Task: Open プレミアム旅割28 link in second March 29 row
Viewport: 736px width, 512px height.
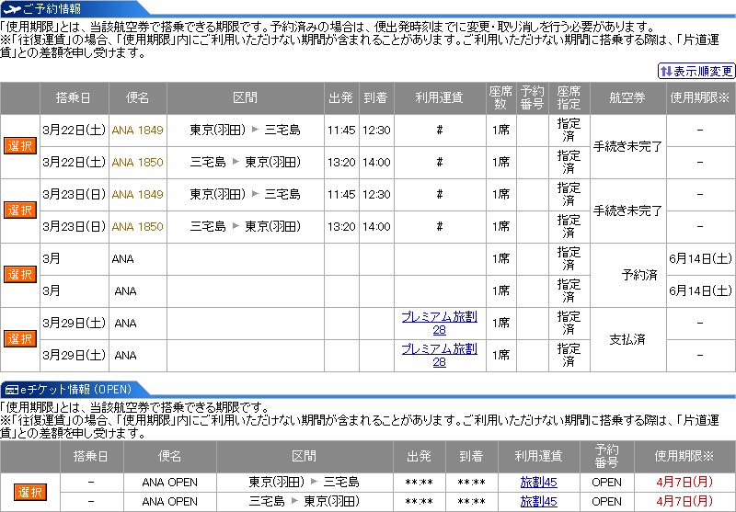Action: [x=440, y=356]
